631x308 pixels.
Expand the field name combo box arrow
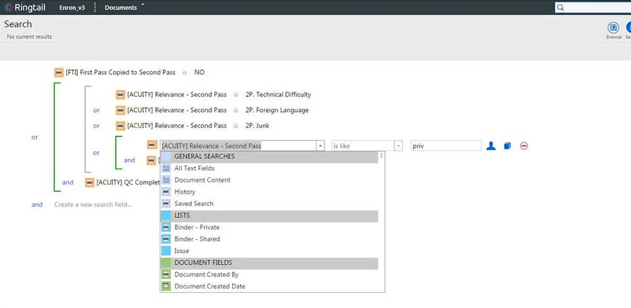click(x=321, y=145)
